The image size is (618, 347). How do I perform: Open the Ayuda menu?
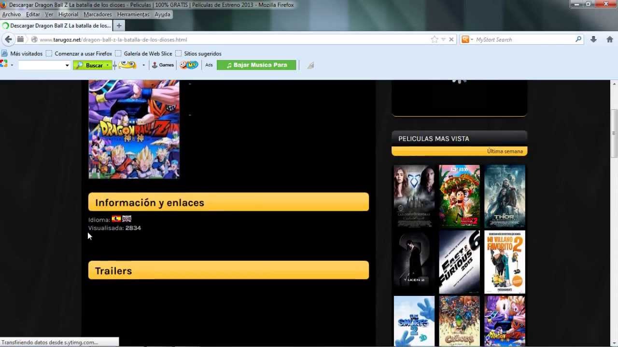point(162,14)
